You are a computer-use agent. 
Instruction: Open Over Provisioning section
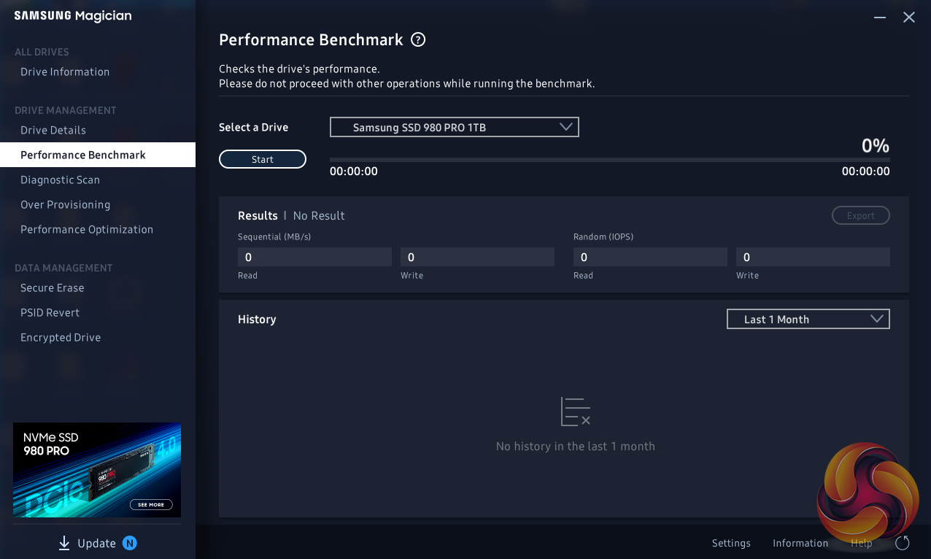[x=65, y=204]
